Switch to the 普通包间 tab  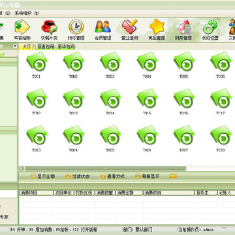pyautogui.click(x=45, y=47)
